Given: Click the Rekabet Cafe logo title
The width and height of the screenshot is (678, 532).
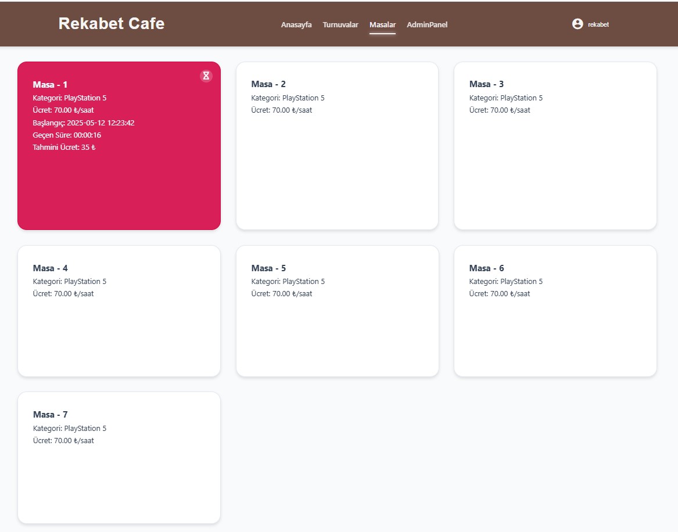Looking at the screenshot, I should pos(112,23).
